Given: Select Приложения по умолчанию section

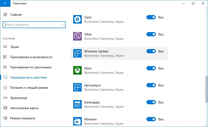Looking at the screenshot, I should [x=31, y=67].
